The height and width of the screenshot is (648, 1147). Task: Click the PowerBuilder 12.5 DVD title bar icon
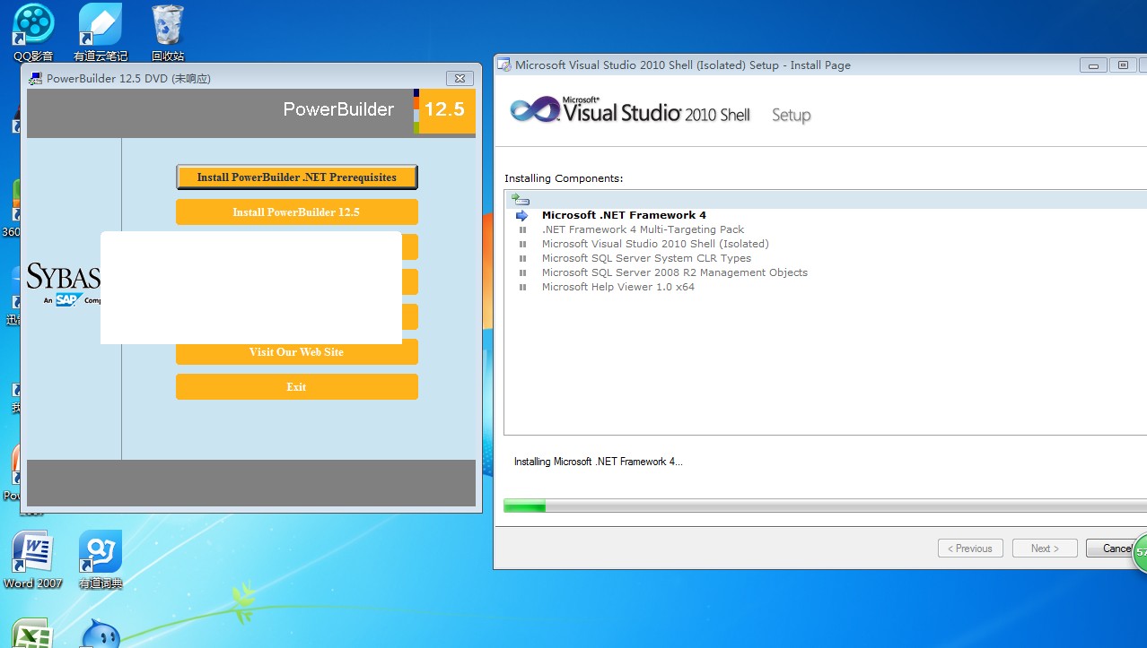click(x=35, y=78)
